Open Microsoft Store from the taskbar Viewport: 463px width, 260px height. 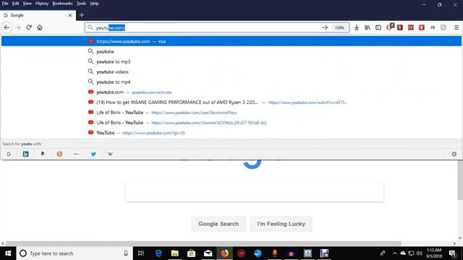coord(191,253)
